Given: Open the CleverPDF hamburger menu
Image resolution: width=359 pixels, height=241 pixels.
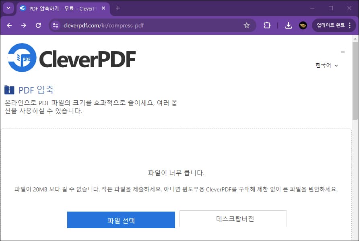Looking at the screenshot, I should [342, 52].
